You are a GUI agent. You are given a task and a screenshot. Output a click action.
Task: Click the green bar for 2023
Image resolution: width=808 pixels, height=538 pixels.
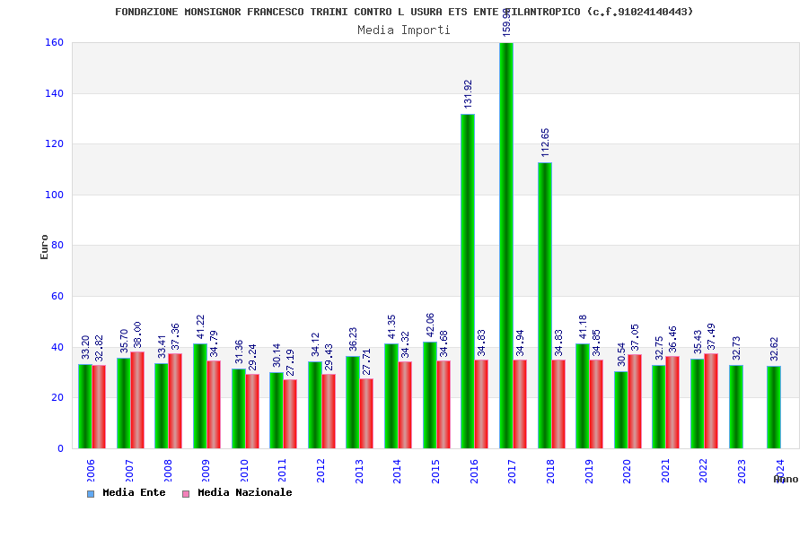[x=736, y=407]
